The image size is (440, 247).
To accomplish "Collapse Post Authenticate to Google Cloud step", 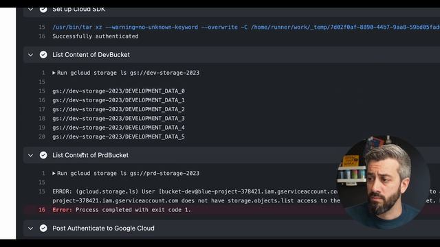I will (x=30, y=228).
